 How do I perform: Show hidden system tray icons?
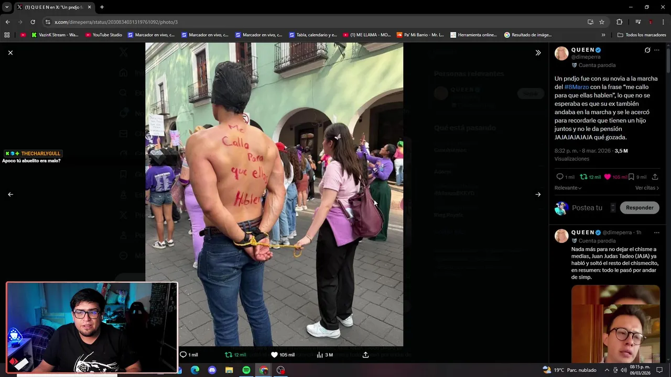coord(607,370)
